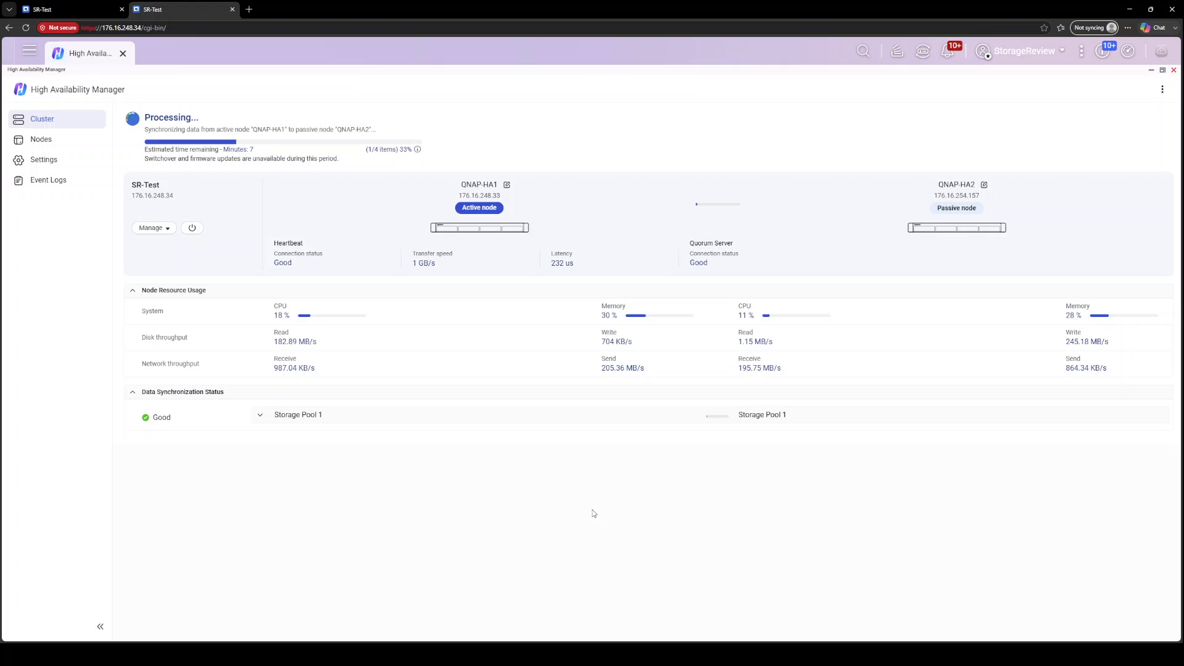Click the Send value 205.36 MB/s
The image size is (1184, 666).
coord(622,368)
